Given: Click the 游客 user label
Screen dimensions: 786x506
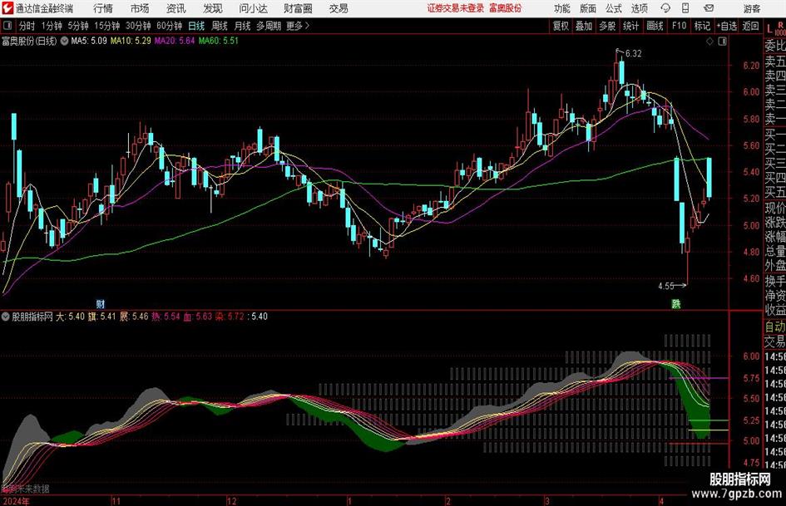Looking at the screenshot, I should tap(751, 8).
